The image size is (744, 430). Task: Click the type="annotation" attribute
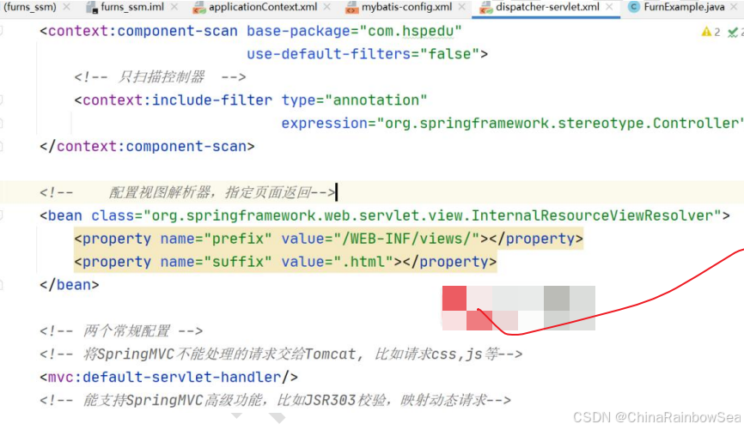tap(355, 100)
